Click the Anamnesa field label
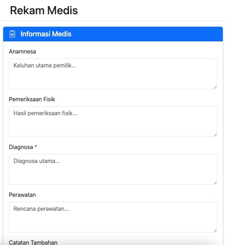This screenshot has height=245, width=226. [x=22, y=52]
